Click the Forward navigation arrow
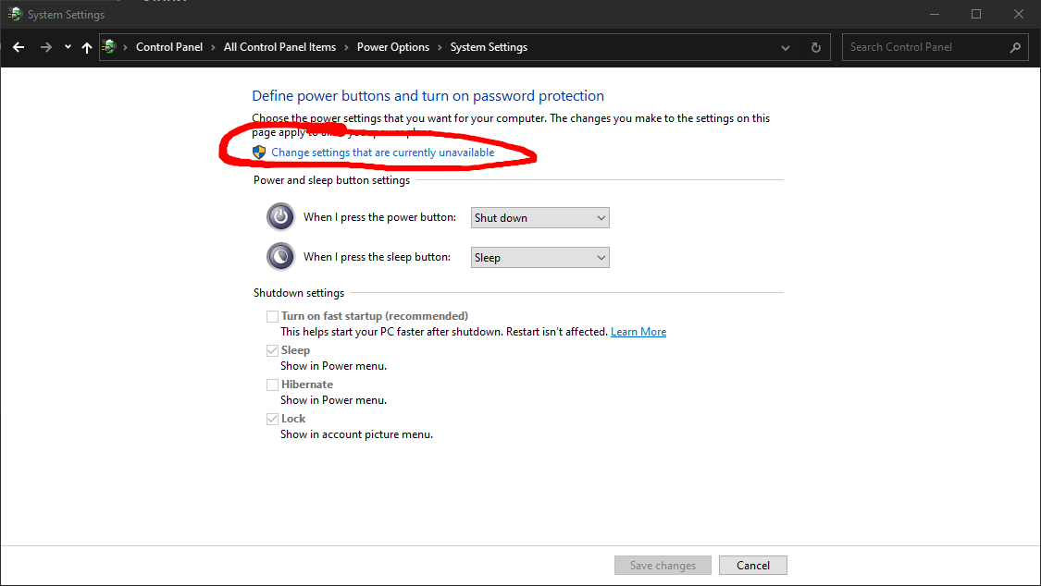1041x586 pixels. [x=45, y=47]
